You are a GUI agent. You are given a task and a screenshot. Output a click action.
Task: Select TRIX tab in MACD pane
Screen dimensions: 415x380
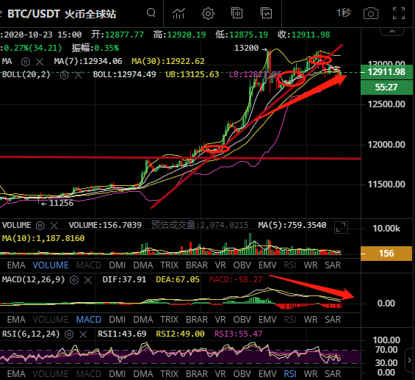coord(170,320)
